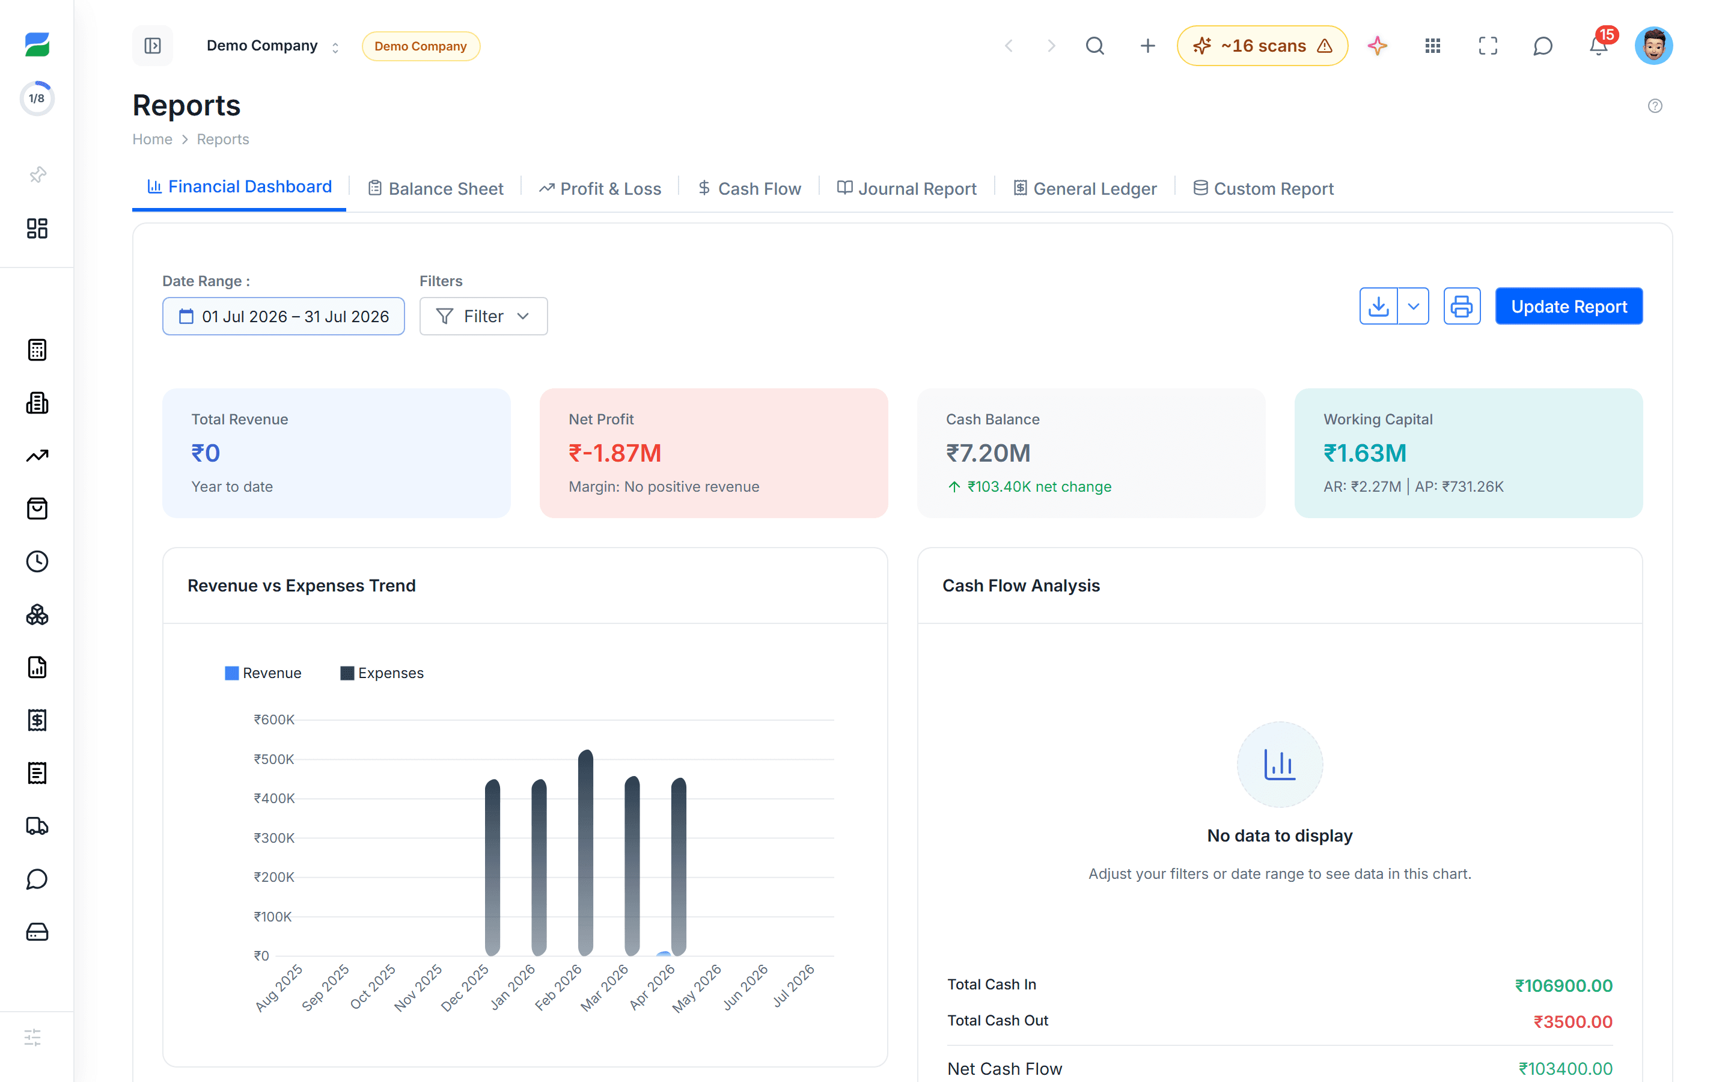Open the date range field 01 Jul 2026 – 31 Jul 2026
The image size is (1731, 1082).
click(x=283, y=316)
